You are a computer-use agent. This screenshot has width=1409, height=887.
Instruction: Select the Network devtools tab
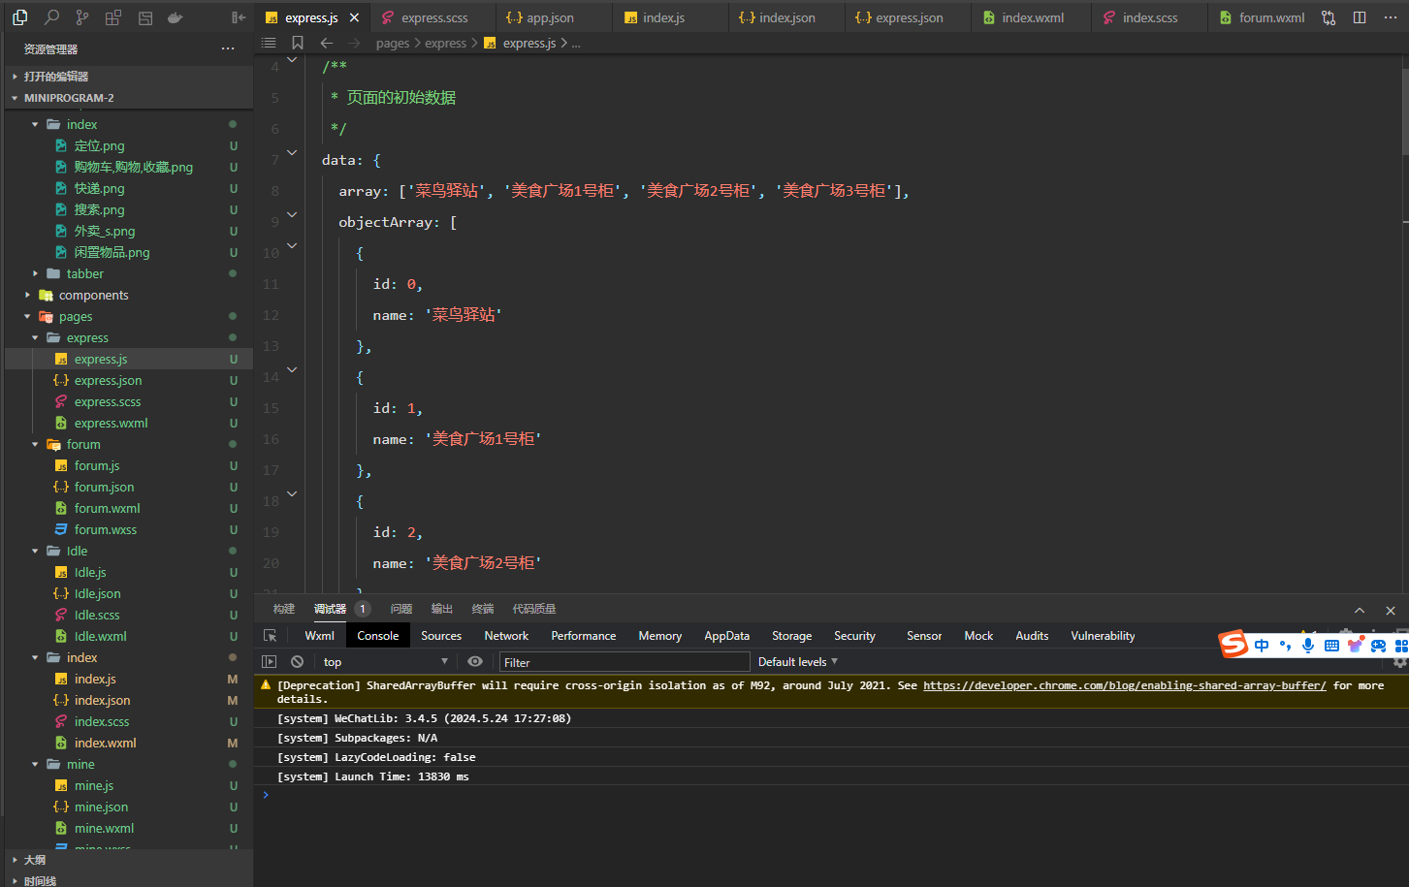tap(506, 636)
